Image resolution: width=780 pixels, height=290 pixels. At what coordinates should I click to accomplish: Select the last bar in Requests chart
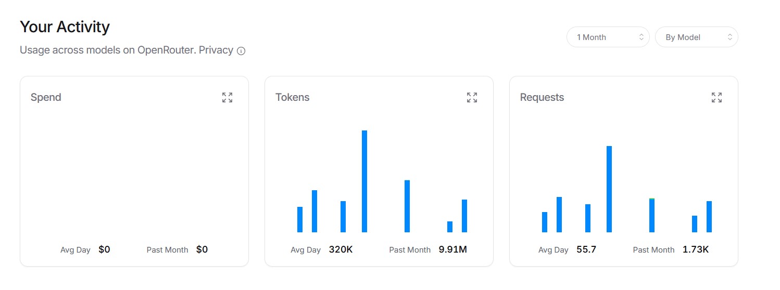[709, 217]
